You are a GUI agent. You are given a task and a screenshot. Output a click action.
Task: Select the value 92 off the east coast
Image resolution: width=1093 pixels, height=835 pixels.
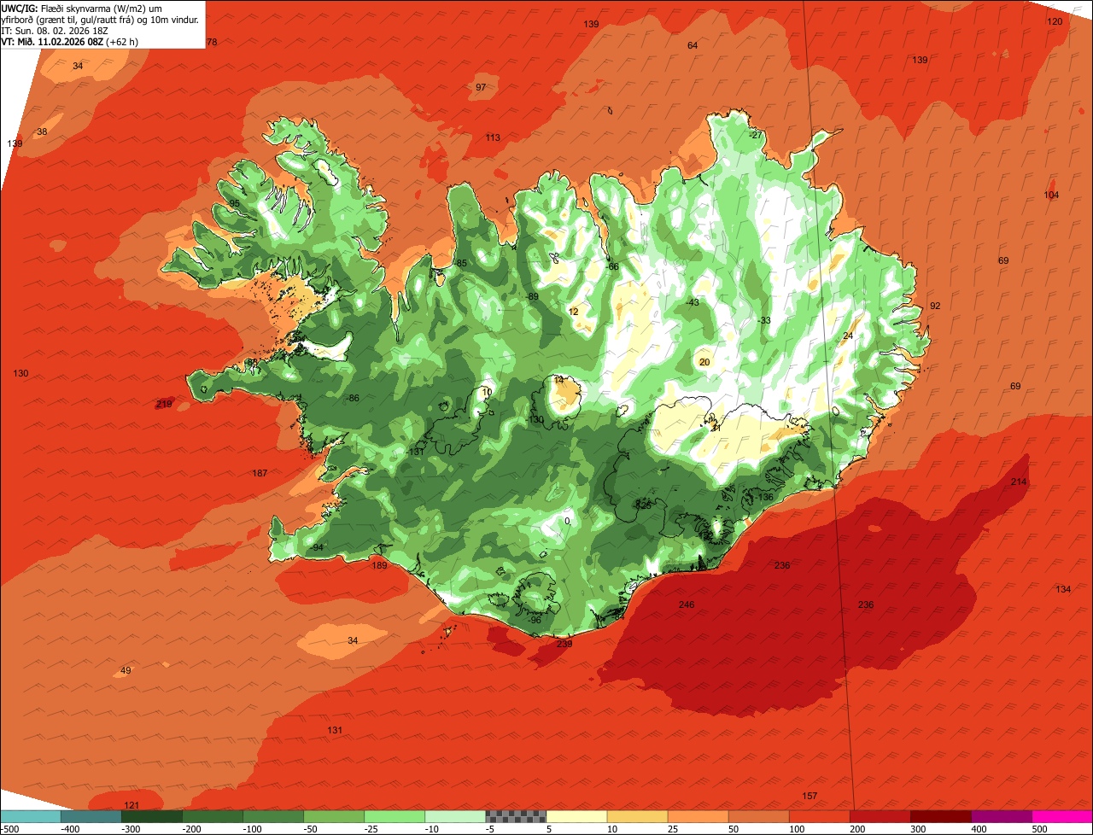[935, 306]
